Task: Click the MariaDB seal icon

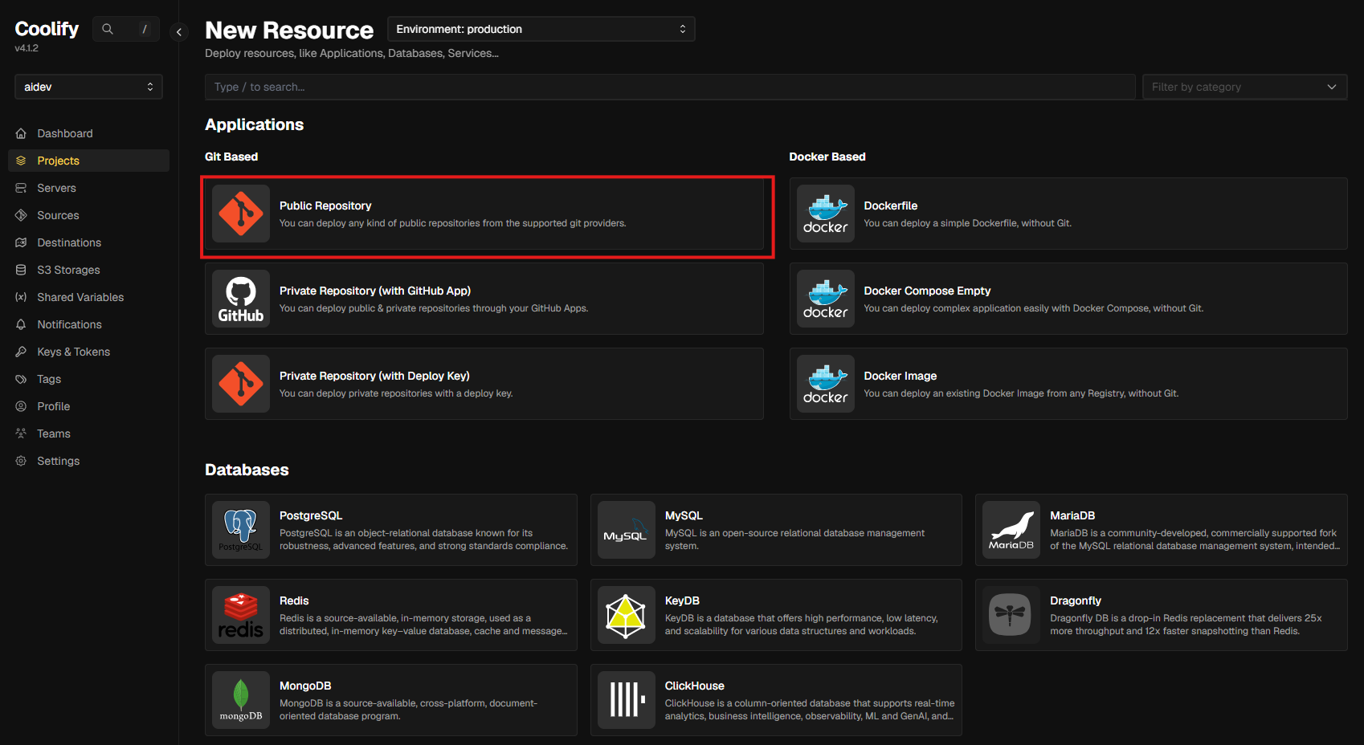Action: click(1011, 530)
